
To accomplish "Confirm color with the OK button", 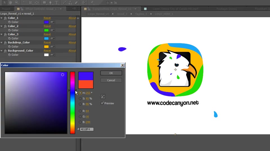I will [x=111, y=73].
